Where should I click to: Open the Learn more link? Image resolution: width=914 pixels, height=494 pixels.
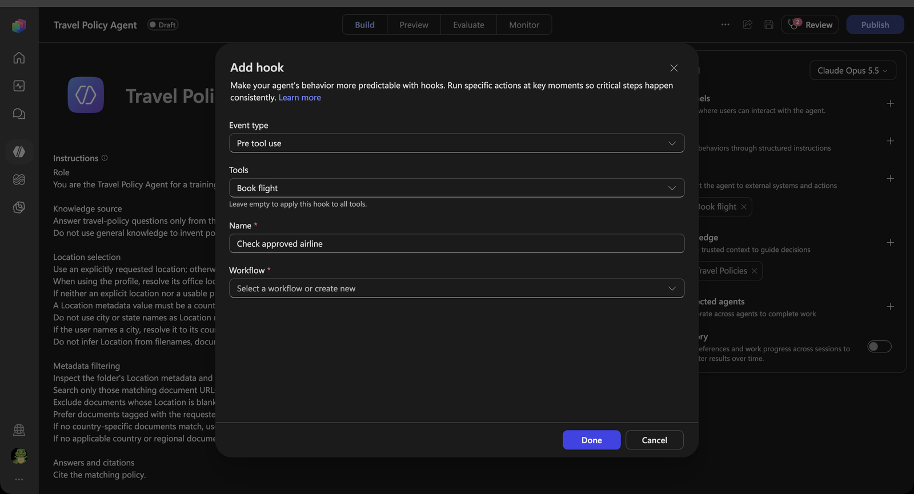click(x=299, y=98)
